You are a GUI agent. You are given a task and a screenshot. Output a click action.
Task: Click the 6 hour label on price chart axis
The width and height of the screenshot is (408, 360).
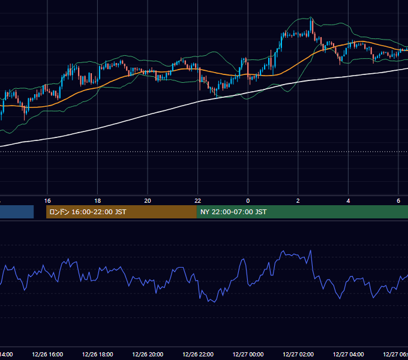coord(398,201)
